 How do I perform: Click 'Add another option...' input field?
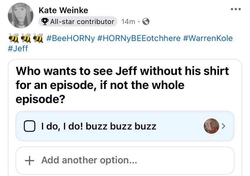click(x=125, y=160)
